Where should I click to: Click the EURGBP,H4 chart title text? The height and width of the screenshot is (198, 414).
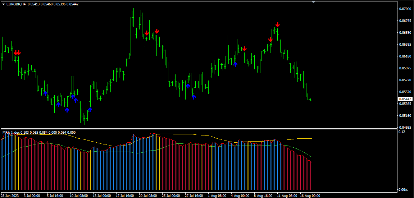[16, 4]
